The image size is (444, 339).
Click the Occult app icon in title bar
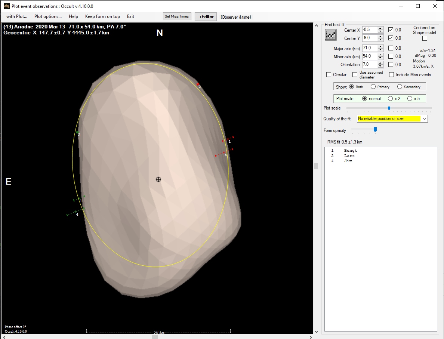tap(6, 6)
